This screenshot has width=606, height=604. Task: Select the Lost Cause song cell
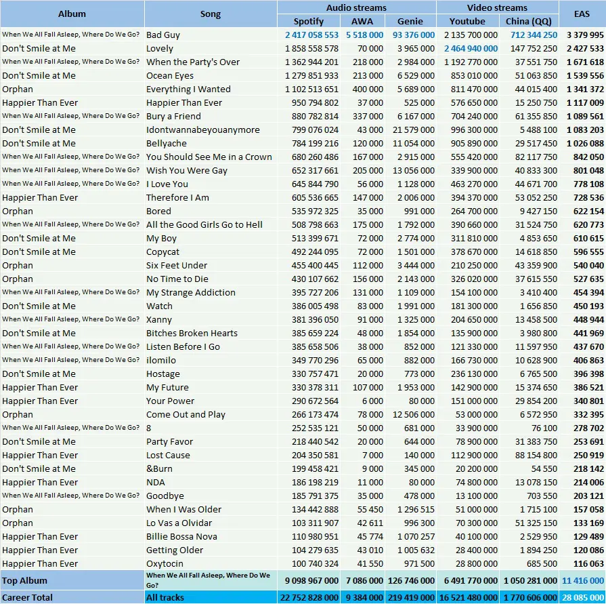coord(211,455)
